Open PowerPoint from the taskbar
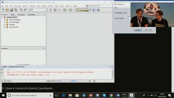 (x=91, y=95)
